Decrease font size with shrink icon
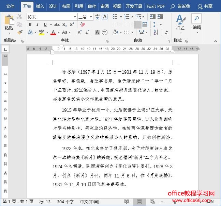The height and width of the screenshot is (206, 221). pos(87,32)
